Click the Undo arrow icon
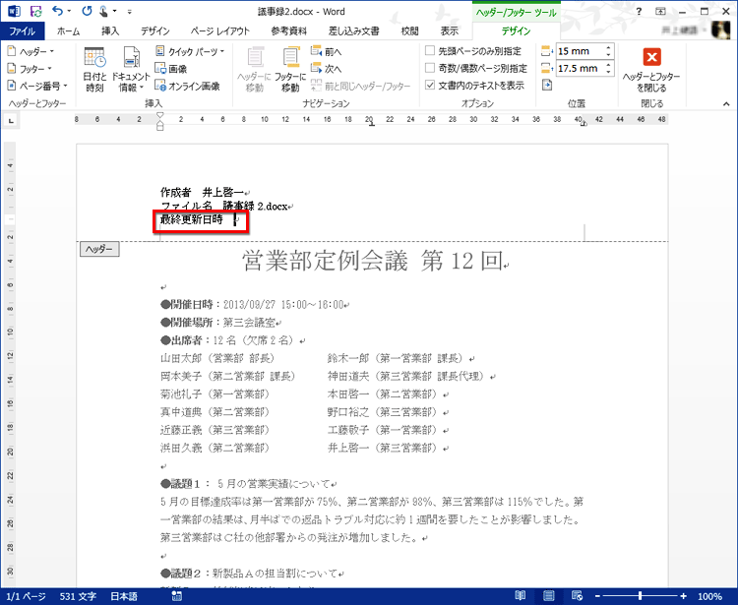The width and height of the screenshot is (738, 605). pos(57,11)
